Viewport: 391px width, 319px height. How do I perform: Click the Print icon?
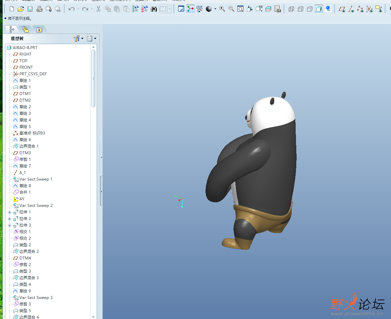pyautogui.click(x=39, y=9)
